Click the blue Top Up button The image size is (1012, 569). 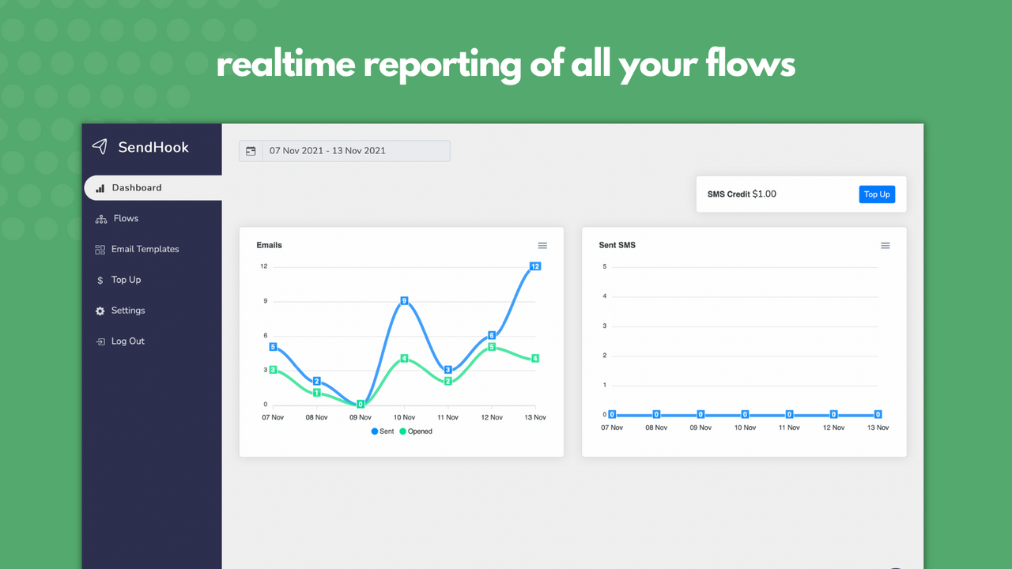[x=877, y=194]
